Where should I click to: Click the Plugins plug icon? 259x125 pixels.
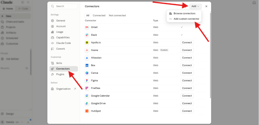(53, 74)
